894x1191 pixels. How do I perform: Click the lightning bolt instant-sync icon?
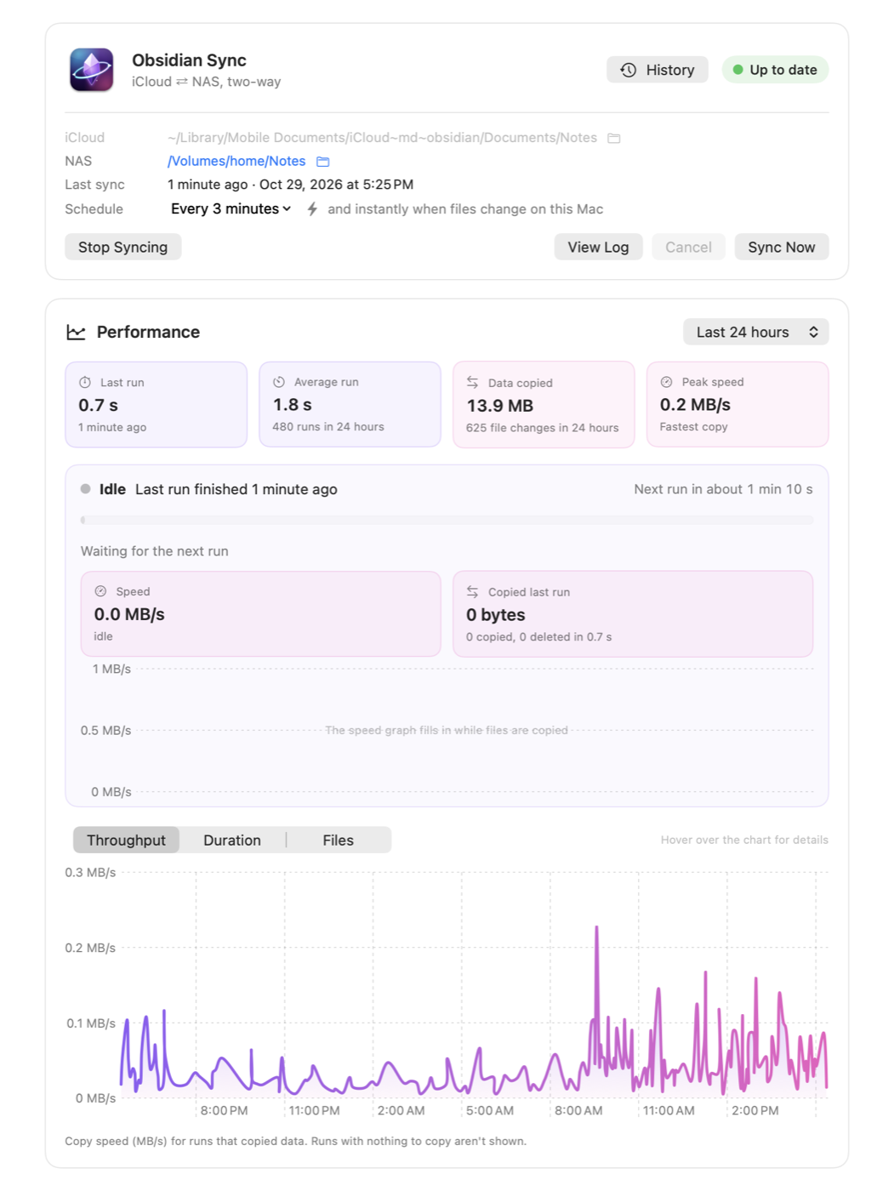[x=312, y=209]
